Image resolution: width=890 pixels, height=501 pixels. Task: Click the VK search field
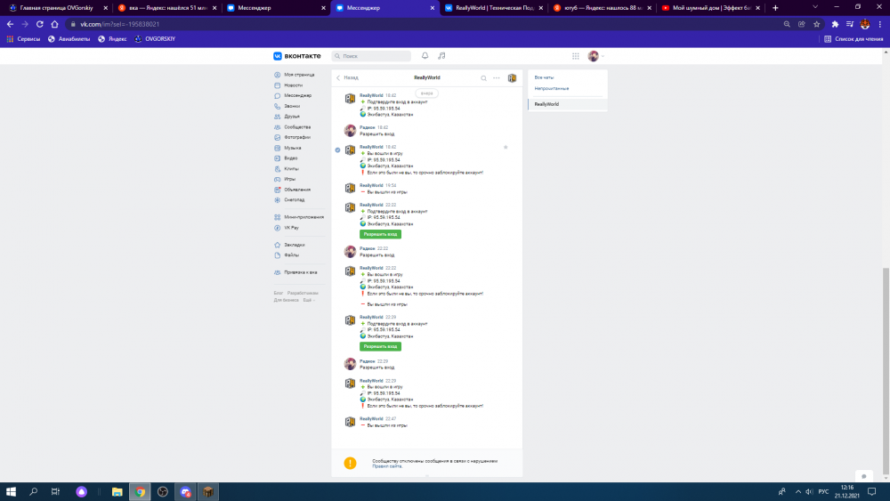pyautogui.click(x=371, y=56)
